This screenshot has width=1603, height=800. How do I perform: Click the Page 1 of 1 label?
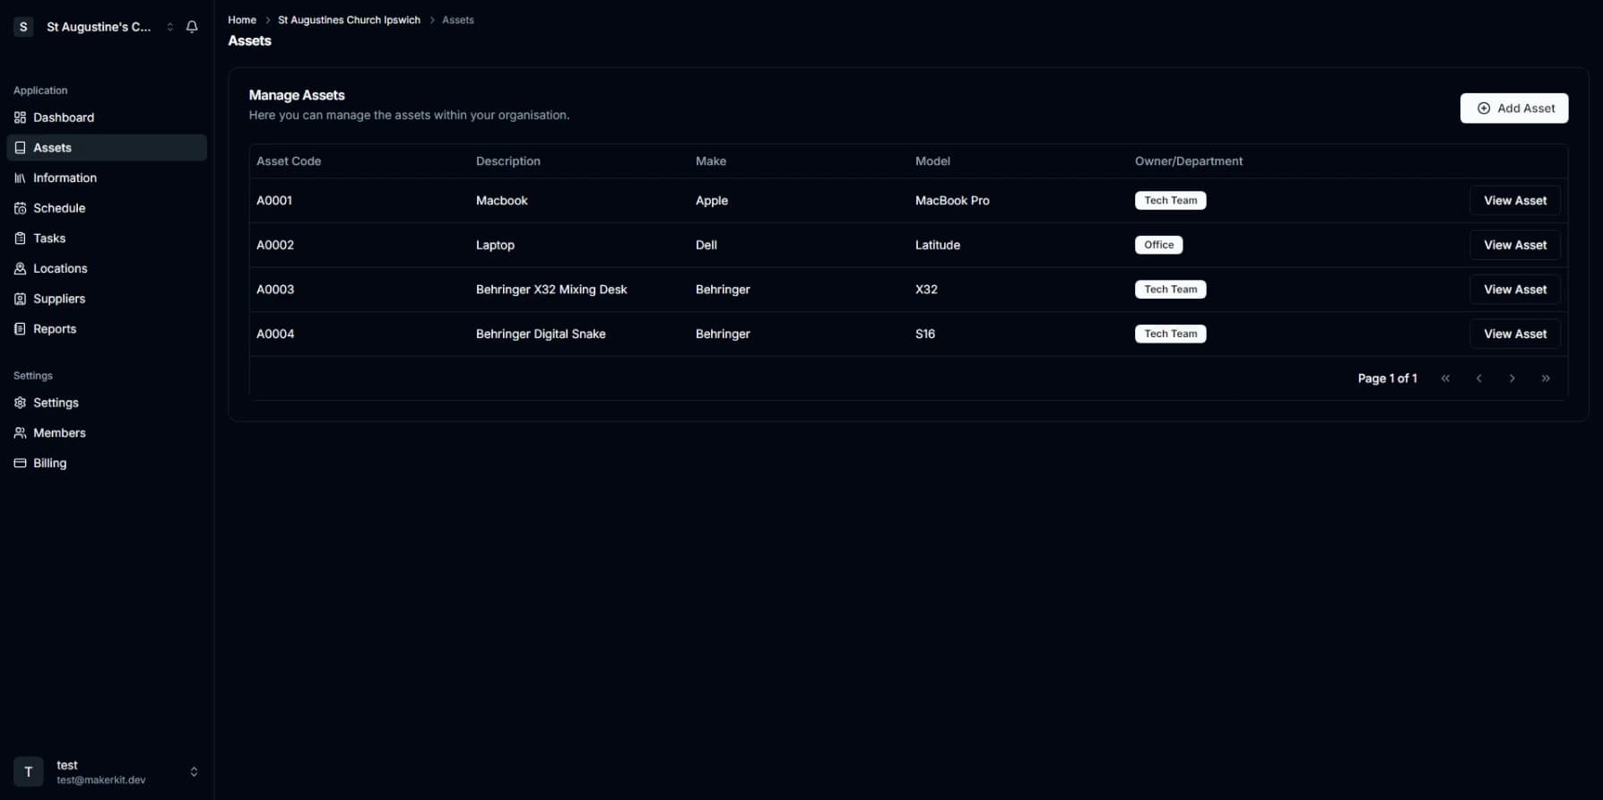point(1387,378)
